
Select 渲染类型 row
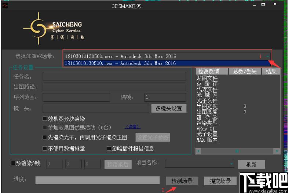[x=207, y=123]
